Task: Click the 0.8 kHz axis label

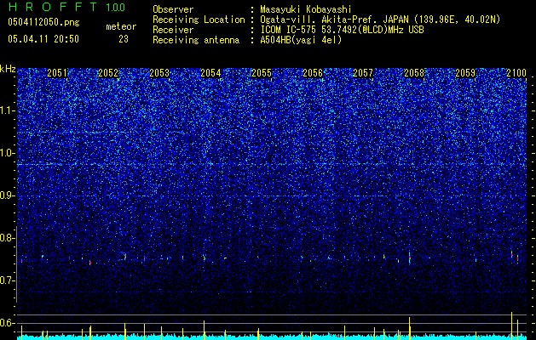Action: [8, 238]
